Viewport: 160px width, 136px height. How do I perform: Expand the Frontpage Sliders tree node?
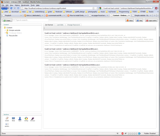(x=5, y=33)
